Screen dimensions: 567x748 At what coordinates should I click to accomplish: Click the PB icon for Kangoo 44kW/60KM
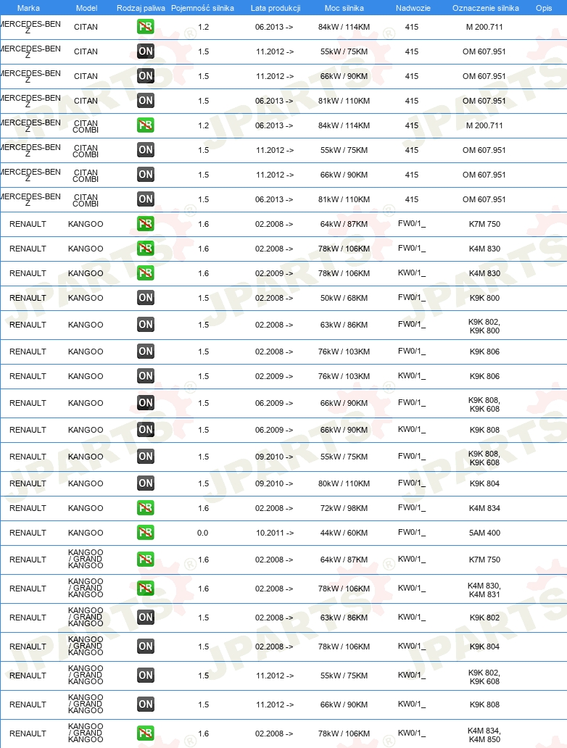pos(146,533)
